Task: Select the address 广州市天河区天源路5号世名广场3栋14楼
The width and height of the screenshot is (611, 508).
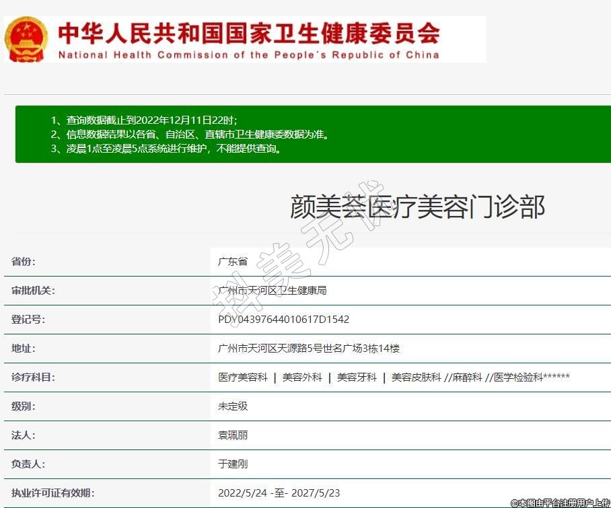Action: click(309, 349)
